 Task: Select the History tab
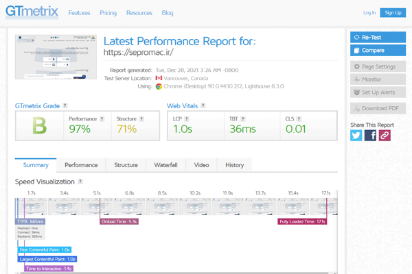coord(234,165)
